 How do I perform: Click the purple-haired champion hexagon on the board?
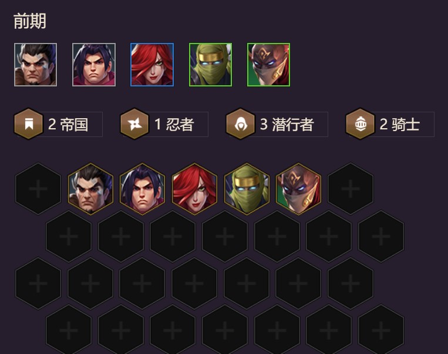coord(142,189)
